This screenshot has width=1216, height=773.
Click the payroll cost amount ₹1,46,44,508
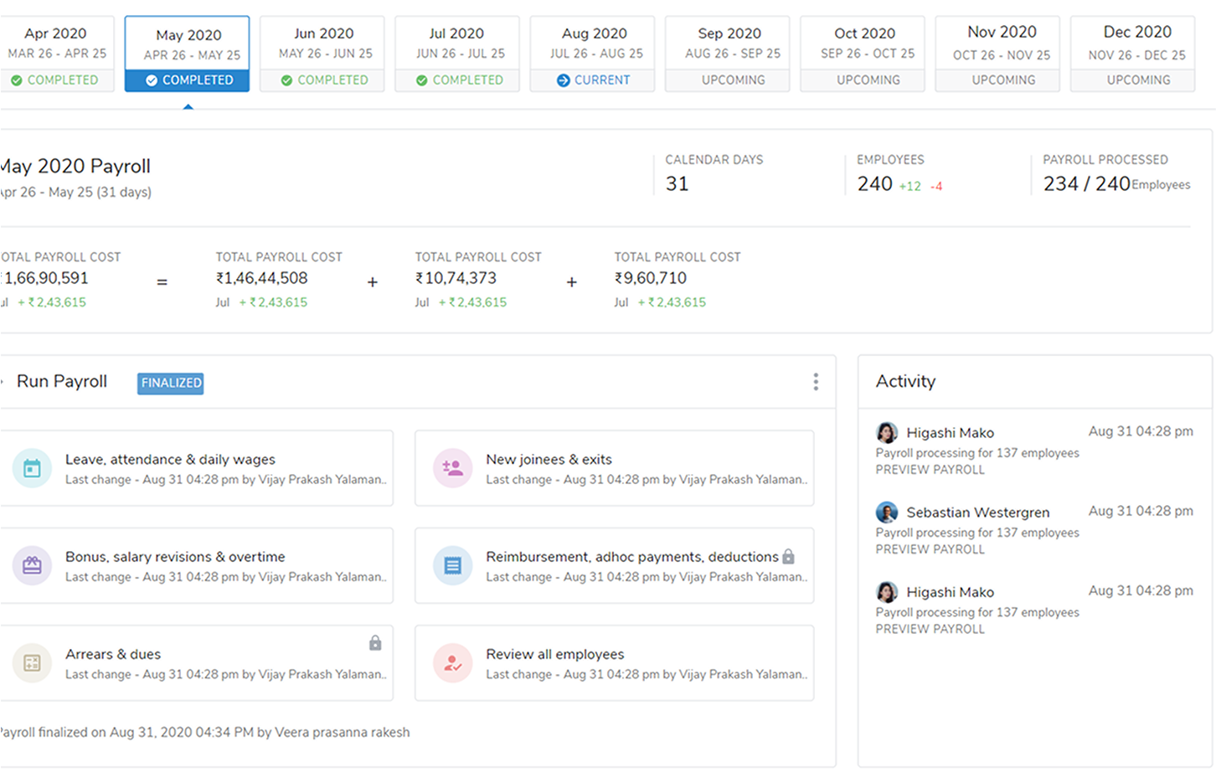pyautogui.click(x=261, y=278)
